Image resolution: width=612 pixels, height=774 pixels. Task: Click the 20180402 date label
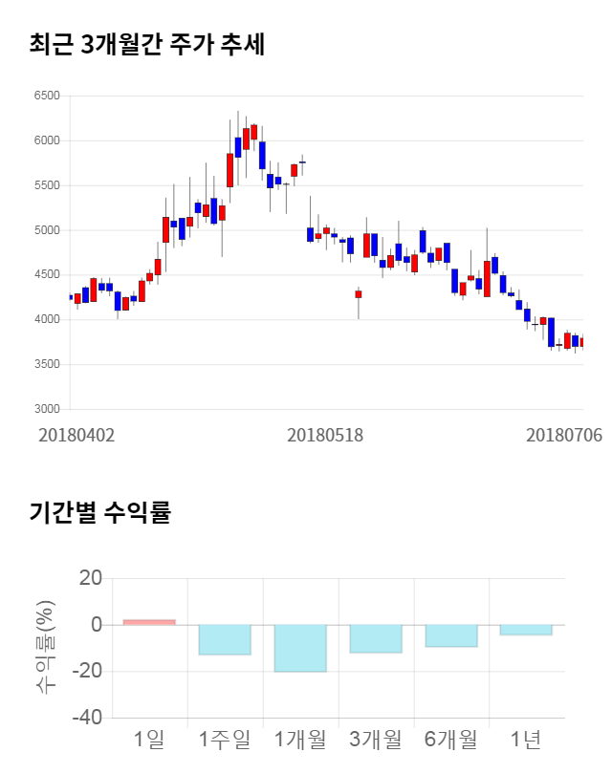coord(76,435)
